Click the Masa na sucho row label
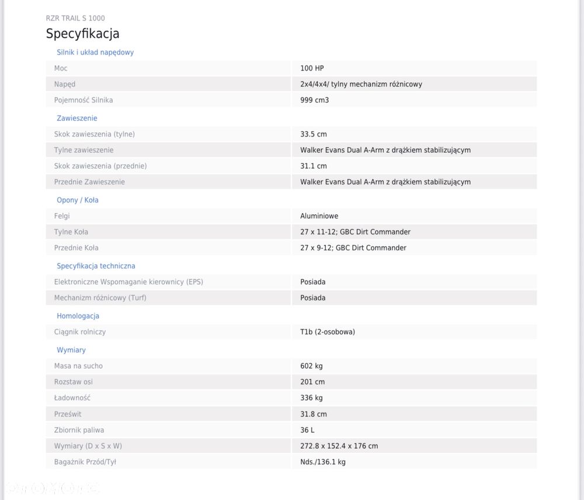The image size is (584, 500). click(78, 366)
